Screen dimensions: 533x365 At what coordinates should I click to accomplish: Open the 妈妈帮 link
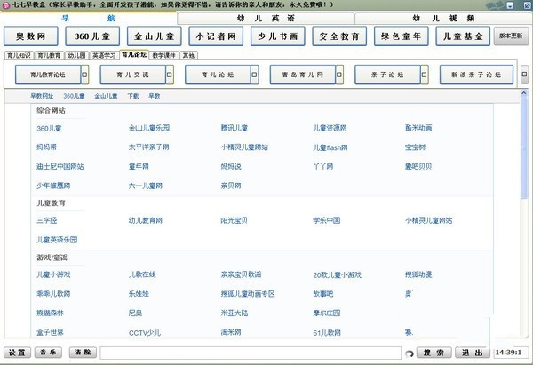coord(46,147)
